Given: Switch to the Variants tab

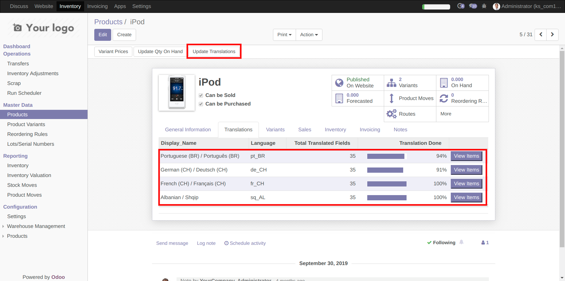Looking at the screenshot, I should [275, 130].
